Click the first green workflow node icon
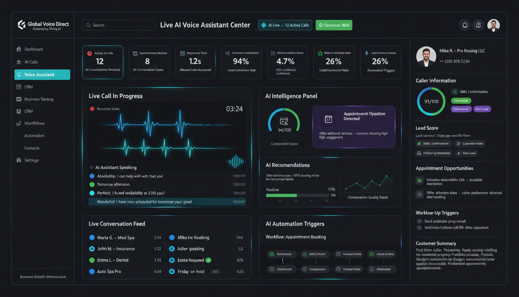Screen dimensions: 519x297 point(272,254)
